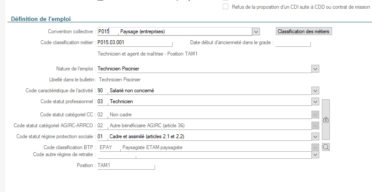Click the professional status code field showing 03

101,101
